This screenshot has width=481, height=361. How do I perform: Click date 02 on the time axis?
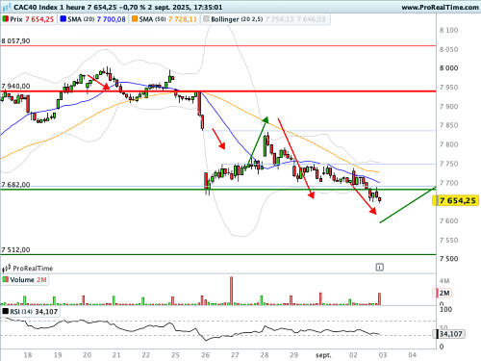(353, 355)
